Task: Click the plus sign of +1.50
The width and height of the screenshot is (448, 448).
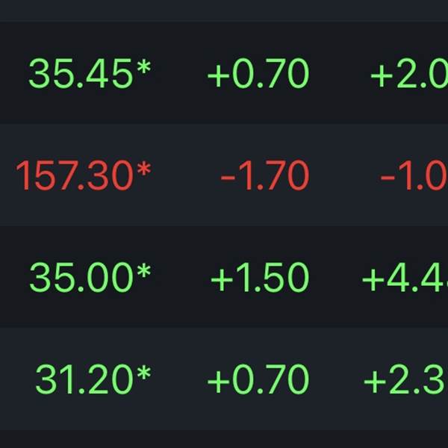Action: click(222, 281)
